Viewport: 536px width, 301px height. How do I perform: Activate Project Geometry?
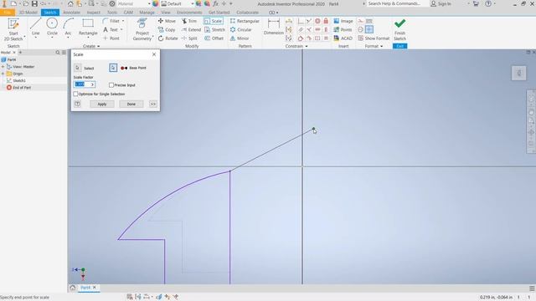[x=142, y=30]
